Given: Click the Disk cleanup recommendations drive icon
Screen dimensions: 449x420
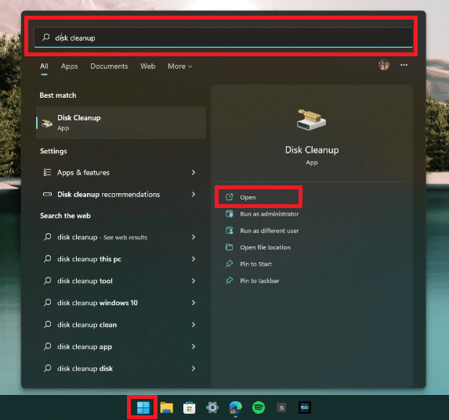Looking at the screenshot, I should tap(47, 195).
